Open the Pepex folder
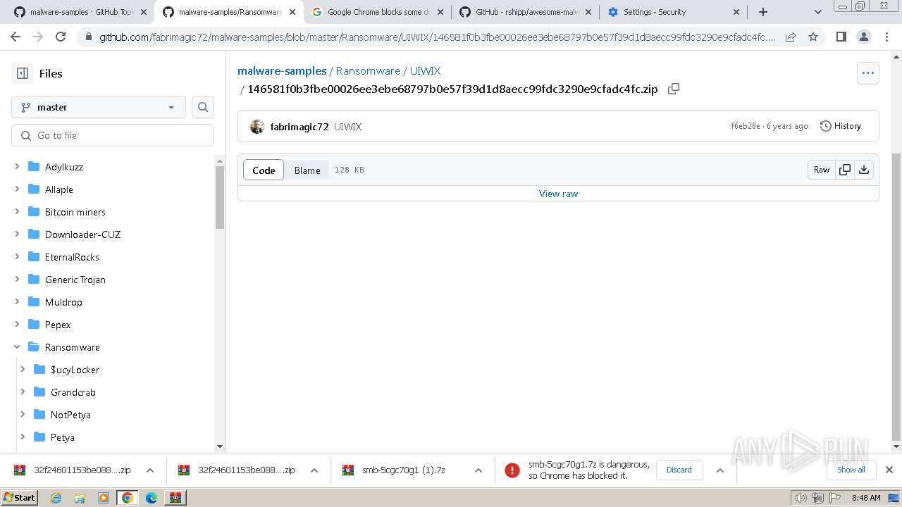Image resolution: width=902 pixels, height=507 pixels. coord(58,325)
